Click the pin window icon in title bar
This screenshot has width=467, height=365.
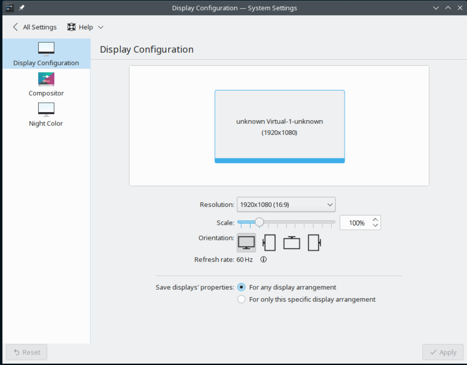point(22,8)
